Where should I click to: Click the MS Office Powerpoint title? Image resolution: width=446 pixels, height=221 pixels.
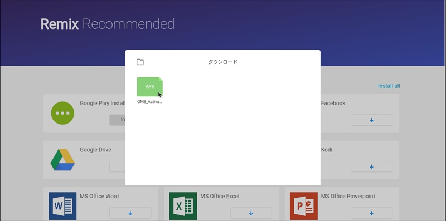click(x=348, y=196)
